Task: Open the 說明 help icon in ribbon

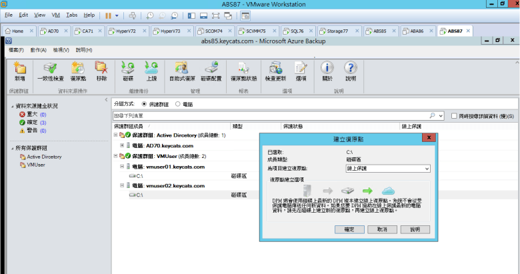Action: point(351,69)
